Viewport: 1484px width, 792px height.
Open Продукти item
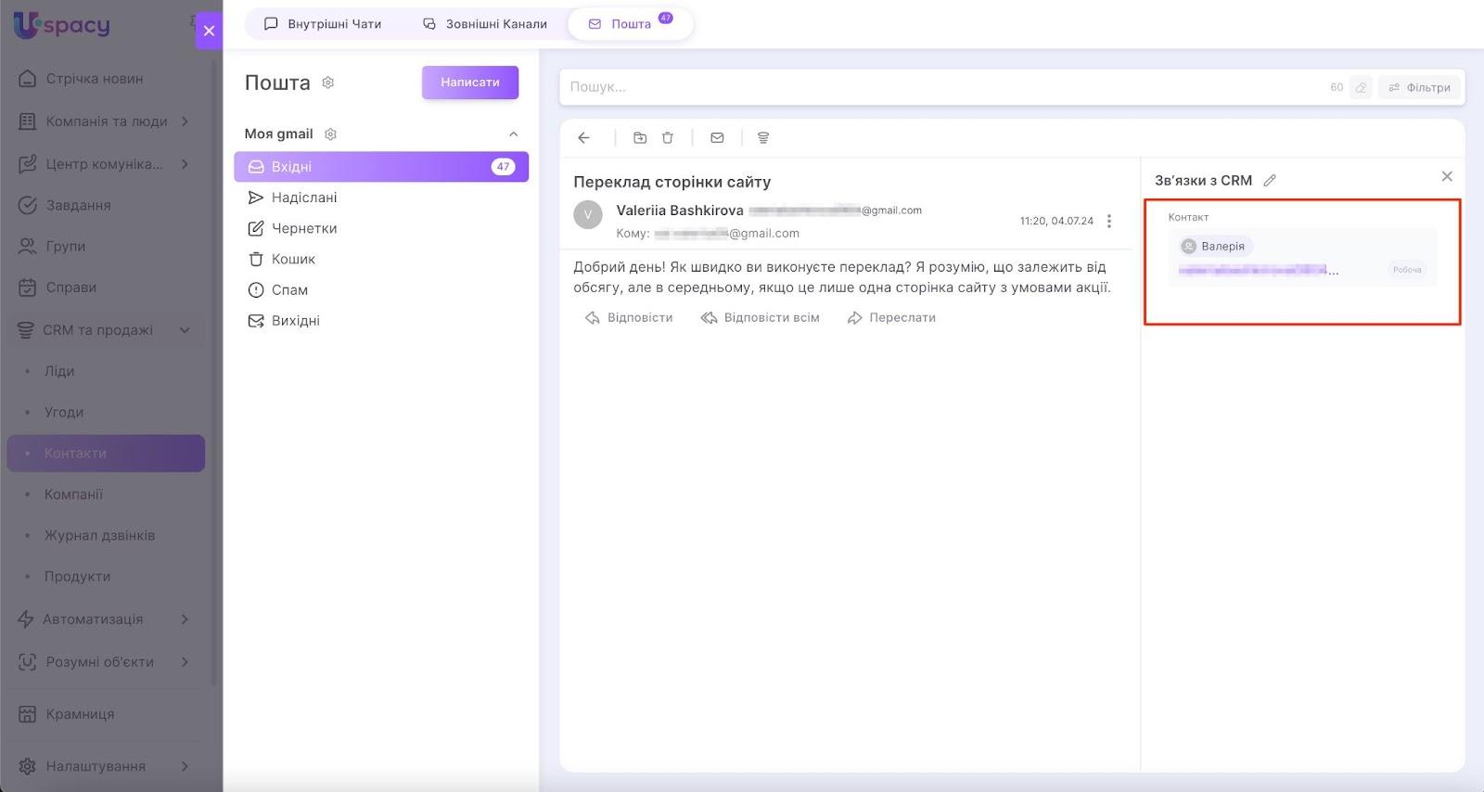(x=77, y=576)
